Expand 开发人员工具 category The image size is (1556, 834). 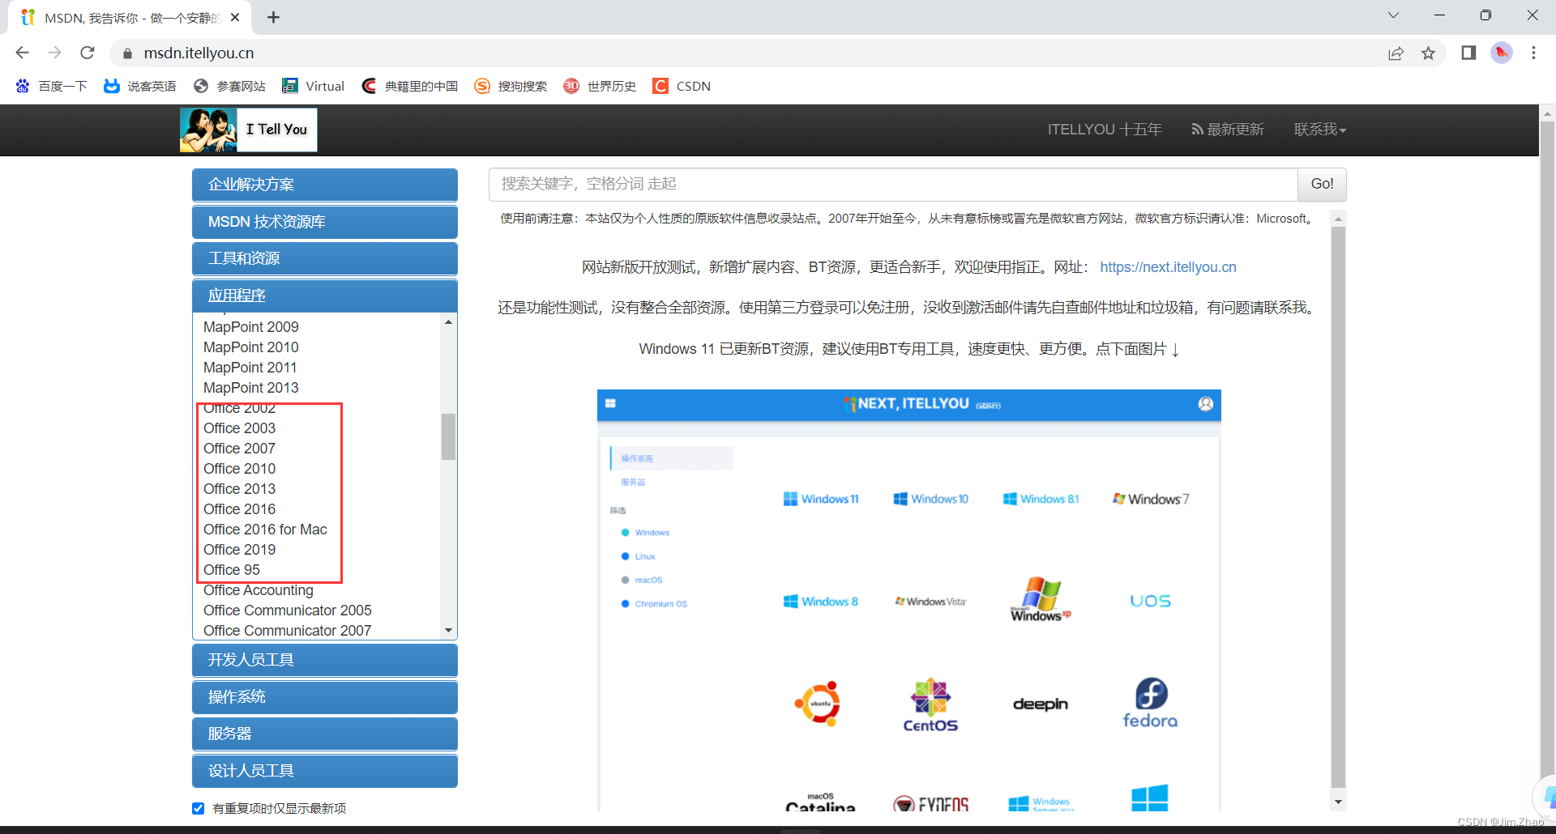tap(325, 660)
